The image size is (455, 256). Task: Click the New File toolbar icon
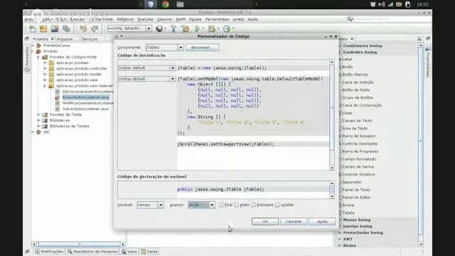32,28
